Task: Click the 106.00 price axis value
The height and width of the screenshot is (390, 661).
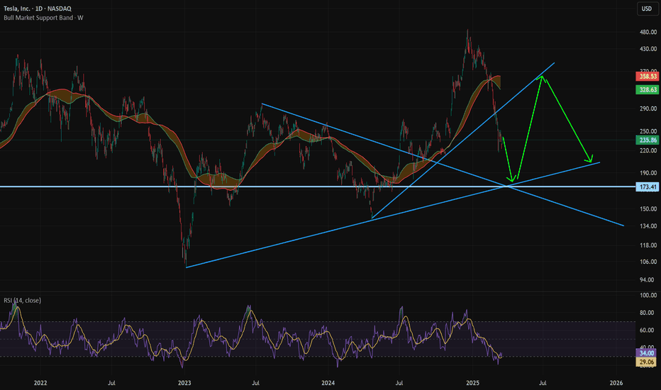Action: (648, 262)
